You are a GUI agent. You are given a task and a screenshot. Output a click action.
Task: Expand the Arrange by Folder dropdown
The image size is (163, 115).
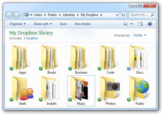(140, 35)
